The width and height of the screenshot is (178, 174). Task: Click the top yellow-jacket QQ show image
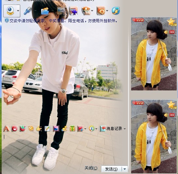(154, 54)
